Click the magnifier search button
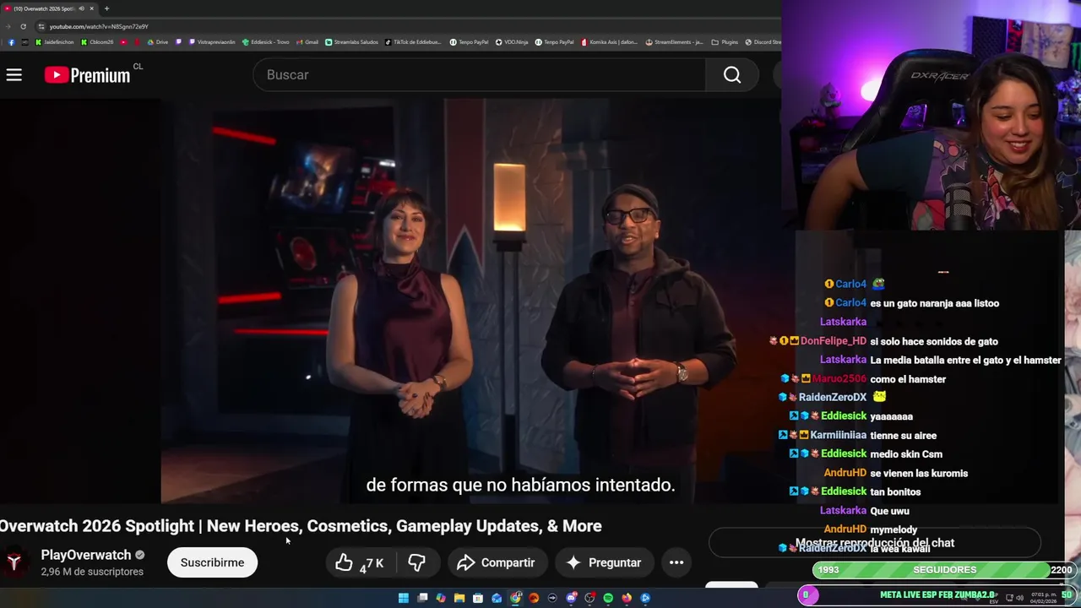 (732, 75)
